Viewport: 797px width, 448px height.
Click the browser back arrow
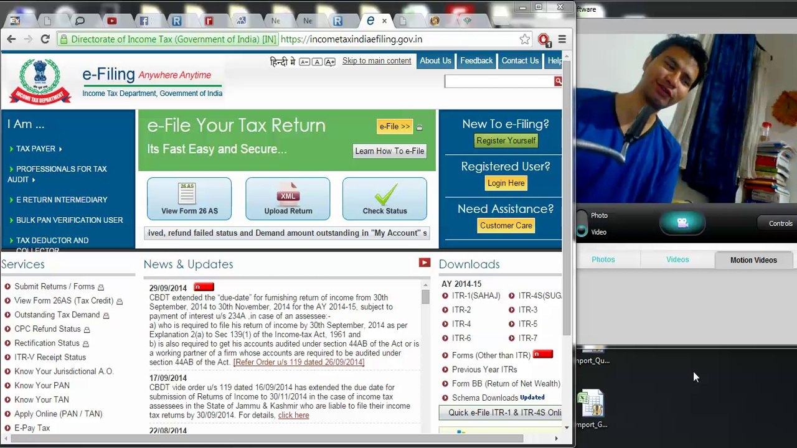pos(11,39)
